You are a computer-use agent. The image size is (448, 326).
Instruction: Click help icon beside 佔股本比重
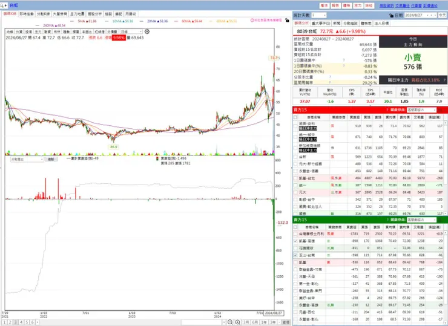click(330, 77)
